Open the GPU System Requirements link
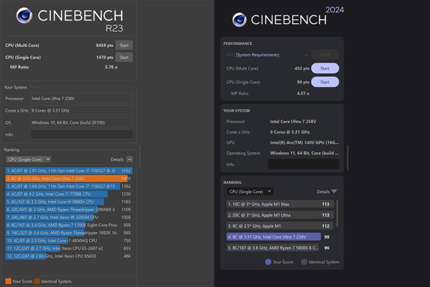430x287 pixels. (257, 55)
